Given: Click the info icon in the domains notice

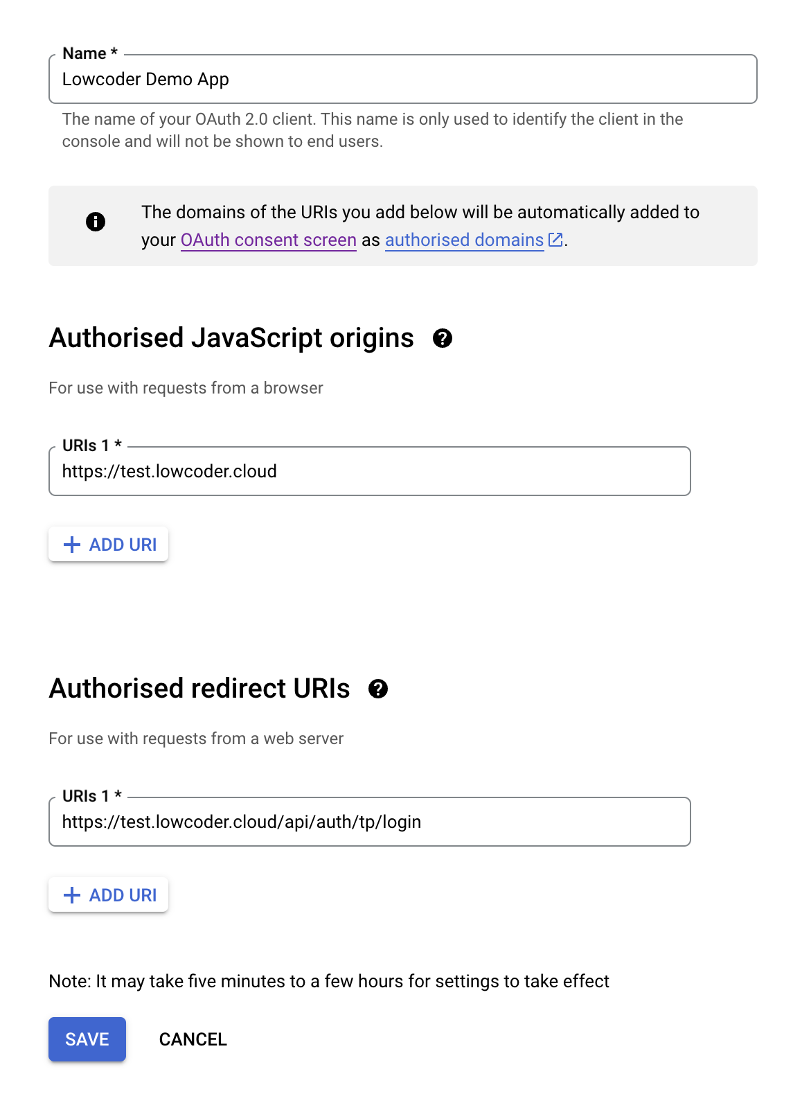Looking at the screenshot, I should [96, 222].
